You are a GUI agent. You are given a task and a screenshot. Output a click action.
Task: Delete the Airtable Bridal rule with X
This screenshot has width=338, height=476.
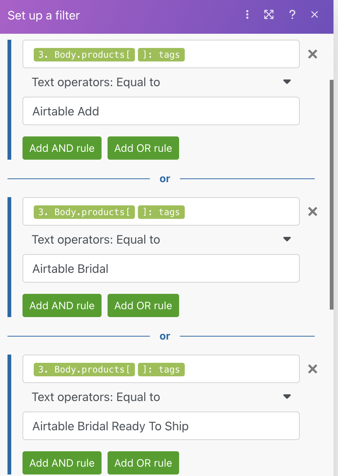click(313, 212)
